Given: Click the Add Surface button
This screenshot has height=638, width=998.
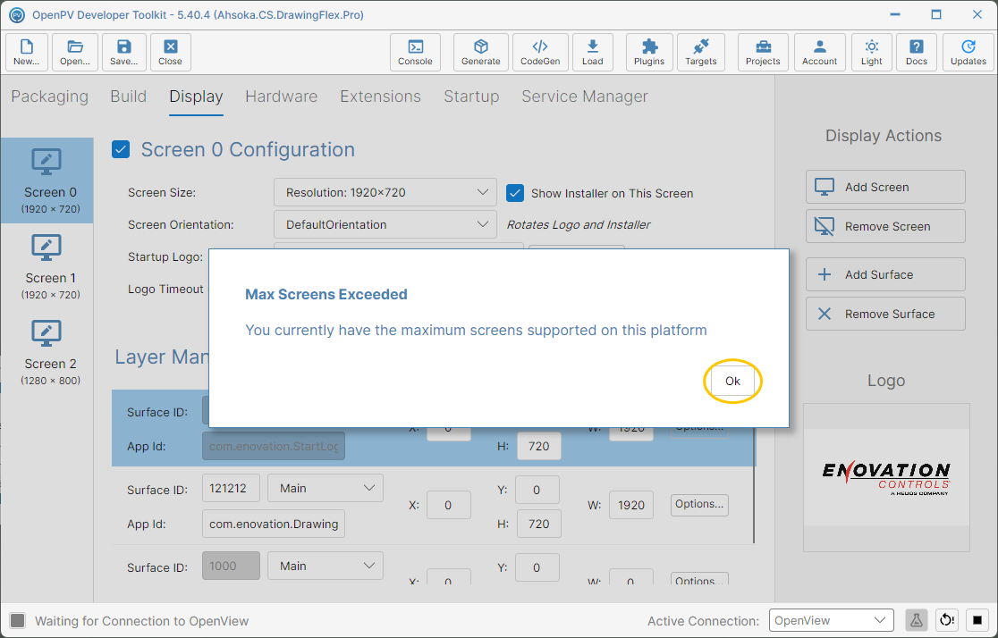Looking at the screenshot, I should pyautogui.click(x=885, y=275).
